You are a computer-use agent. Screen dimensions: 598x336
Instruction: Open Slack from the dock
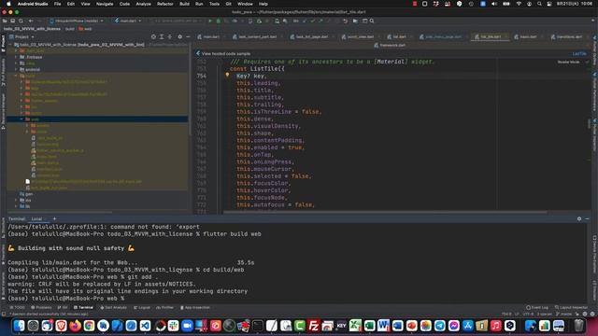[174, 326]
